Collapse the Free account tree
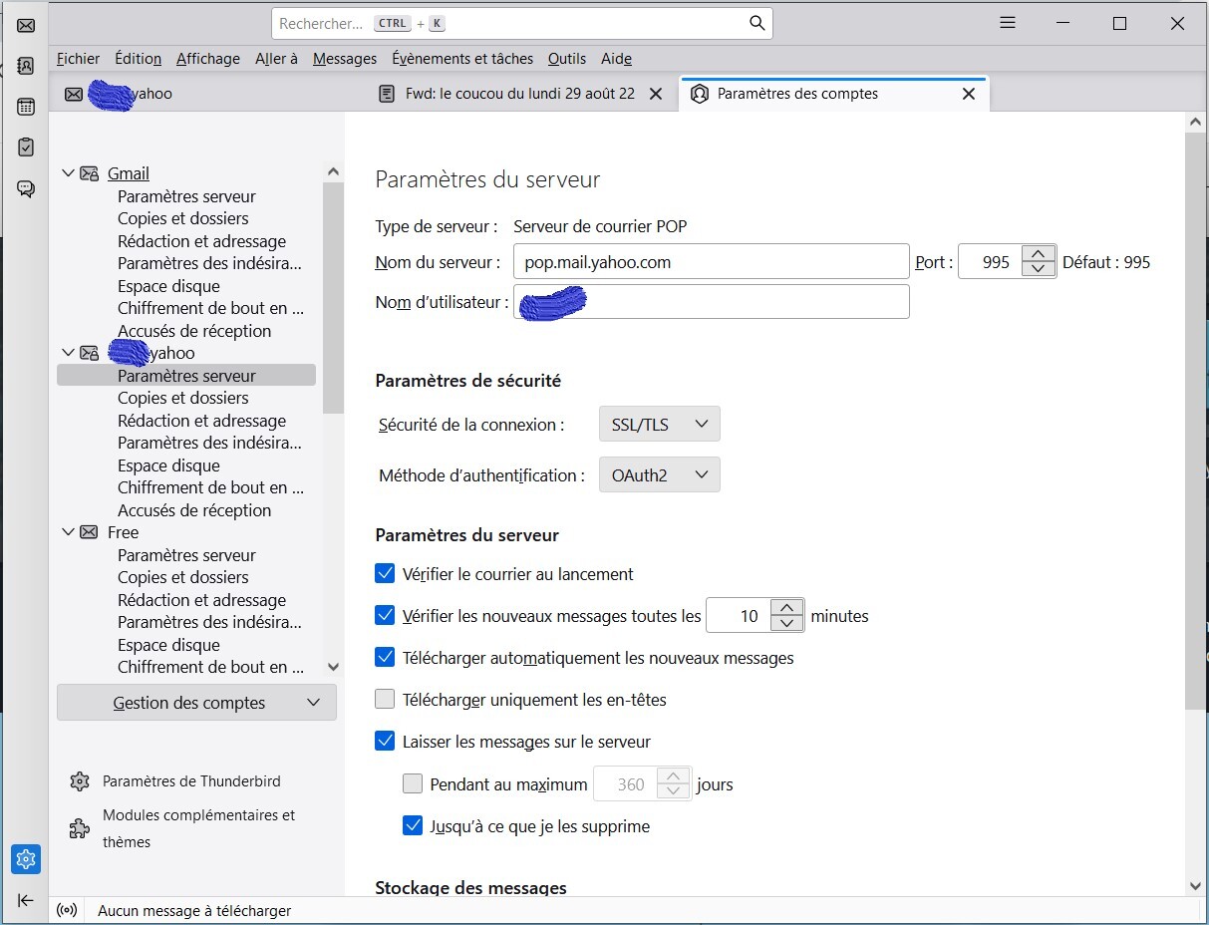The width and height of the screenshot is (1209, 925). [x=68, y=532]
